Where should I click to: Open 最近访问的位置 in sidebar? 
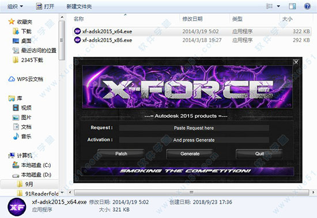[x=35, y=51]
